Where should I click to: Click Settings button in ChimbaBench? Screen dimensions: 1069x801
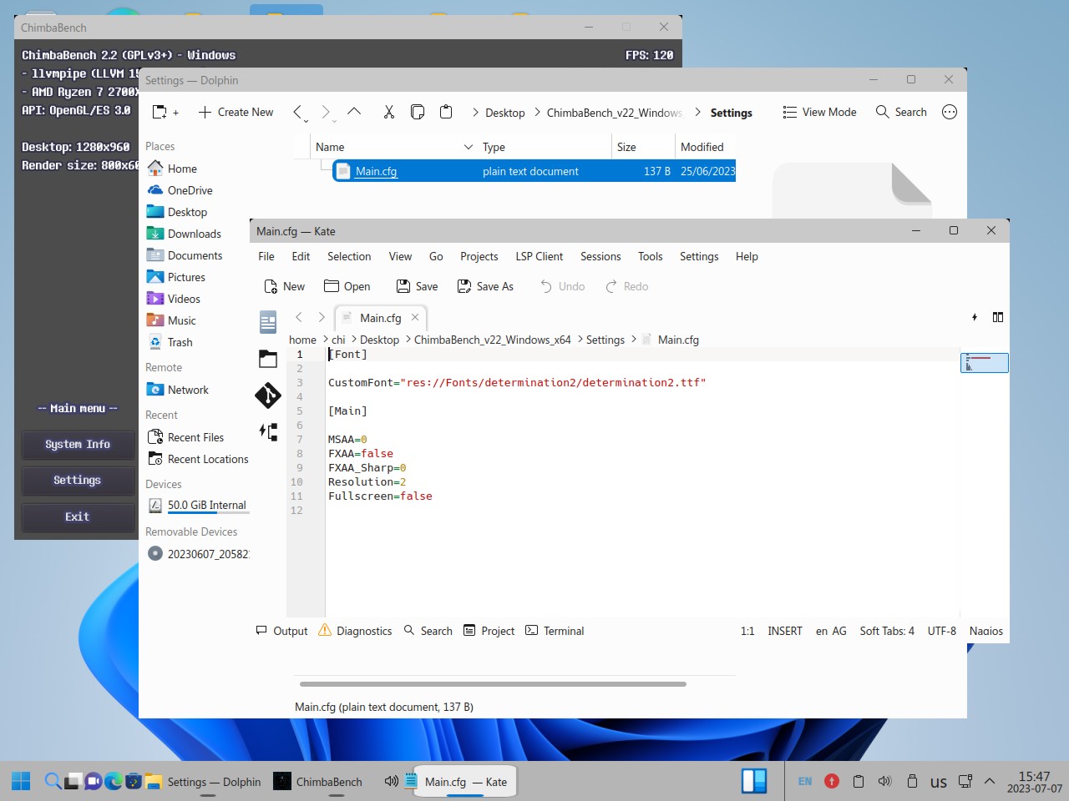[x=78, y=481]
